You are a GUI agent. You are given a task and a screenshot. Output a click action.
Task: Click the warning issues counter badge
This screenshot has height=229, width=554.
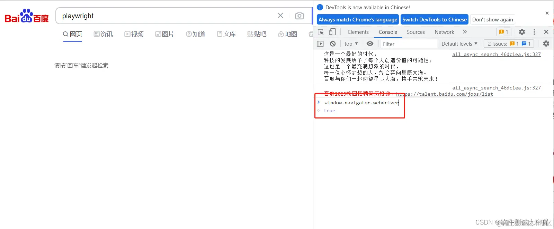tap(504, 32)
